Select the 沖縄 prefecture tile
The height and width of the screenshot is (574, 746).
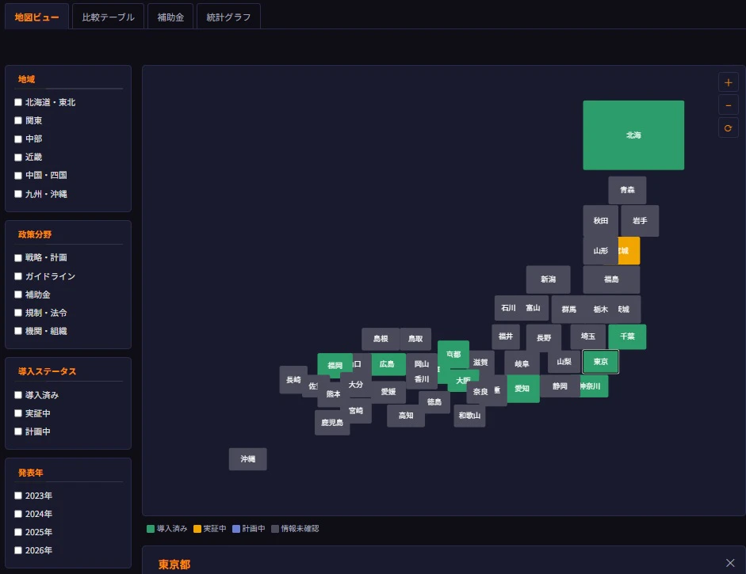pos(248,459)
